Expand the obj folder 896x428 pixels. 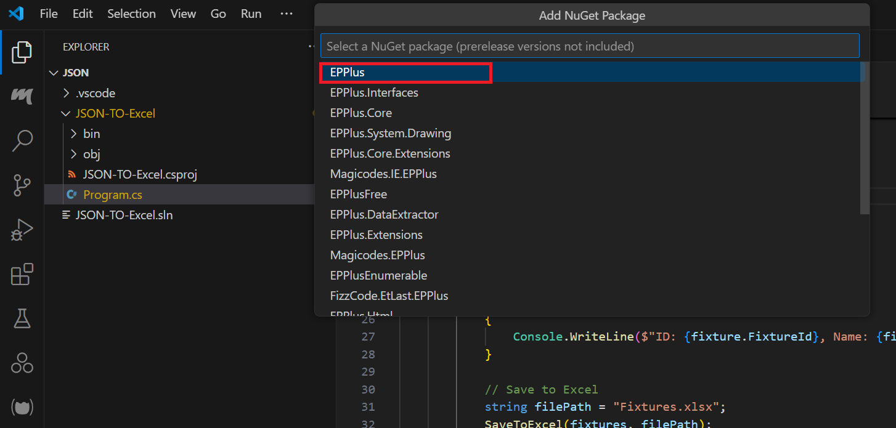[x=74, y=154]
